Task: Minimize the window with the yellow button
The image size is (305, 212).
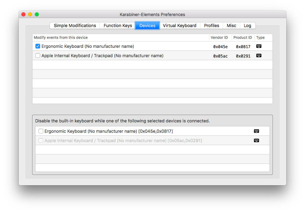Action: pos(30,14)
